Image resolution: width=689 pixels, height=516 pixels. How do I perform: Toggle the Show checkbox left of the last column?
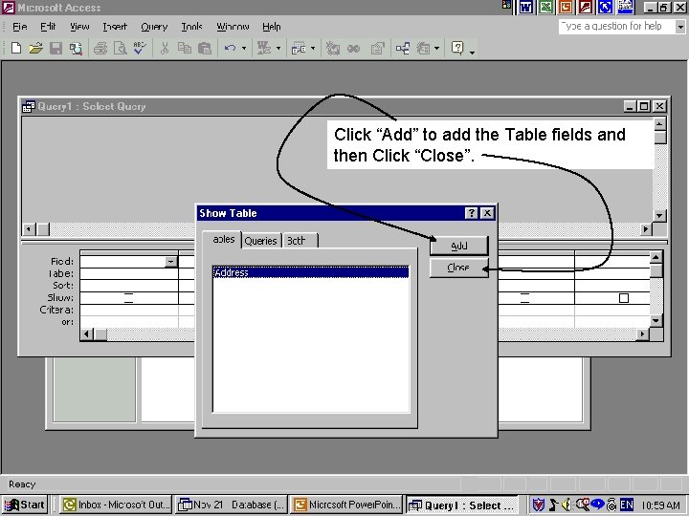[x=524, y=298]
